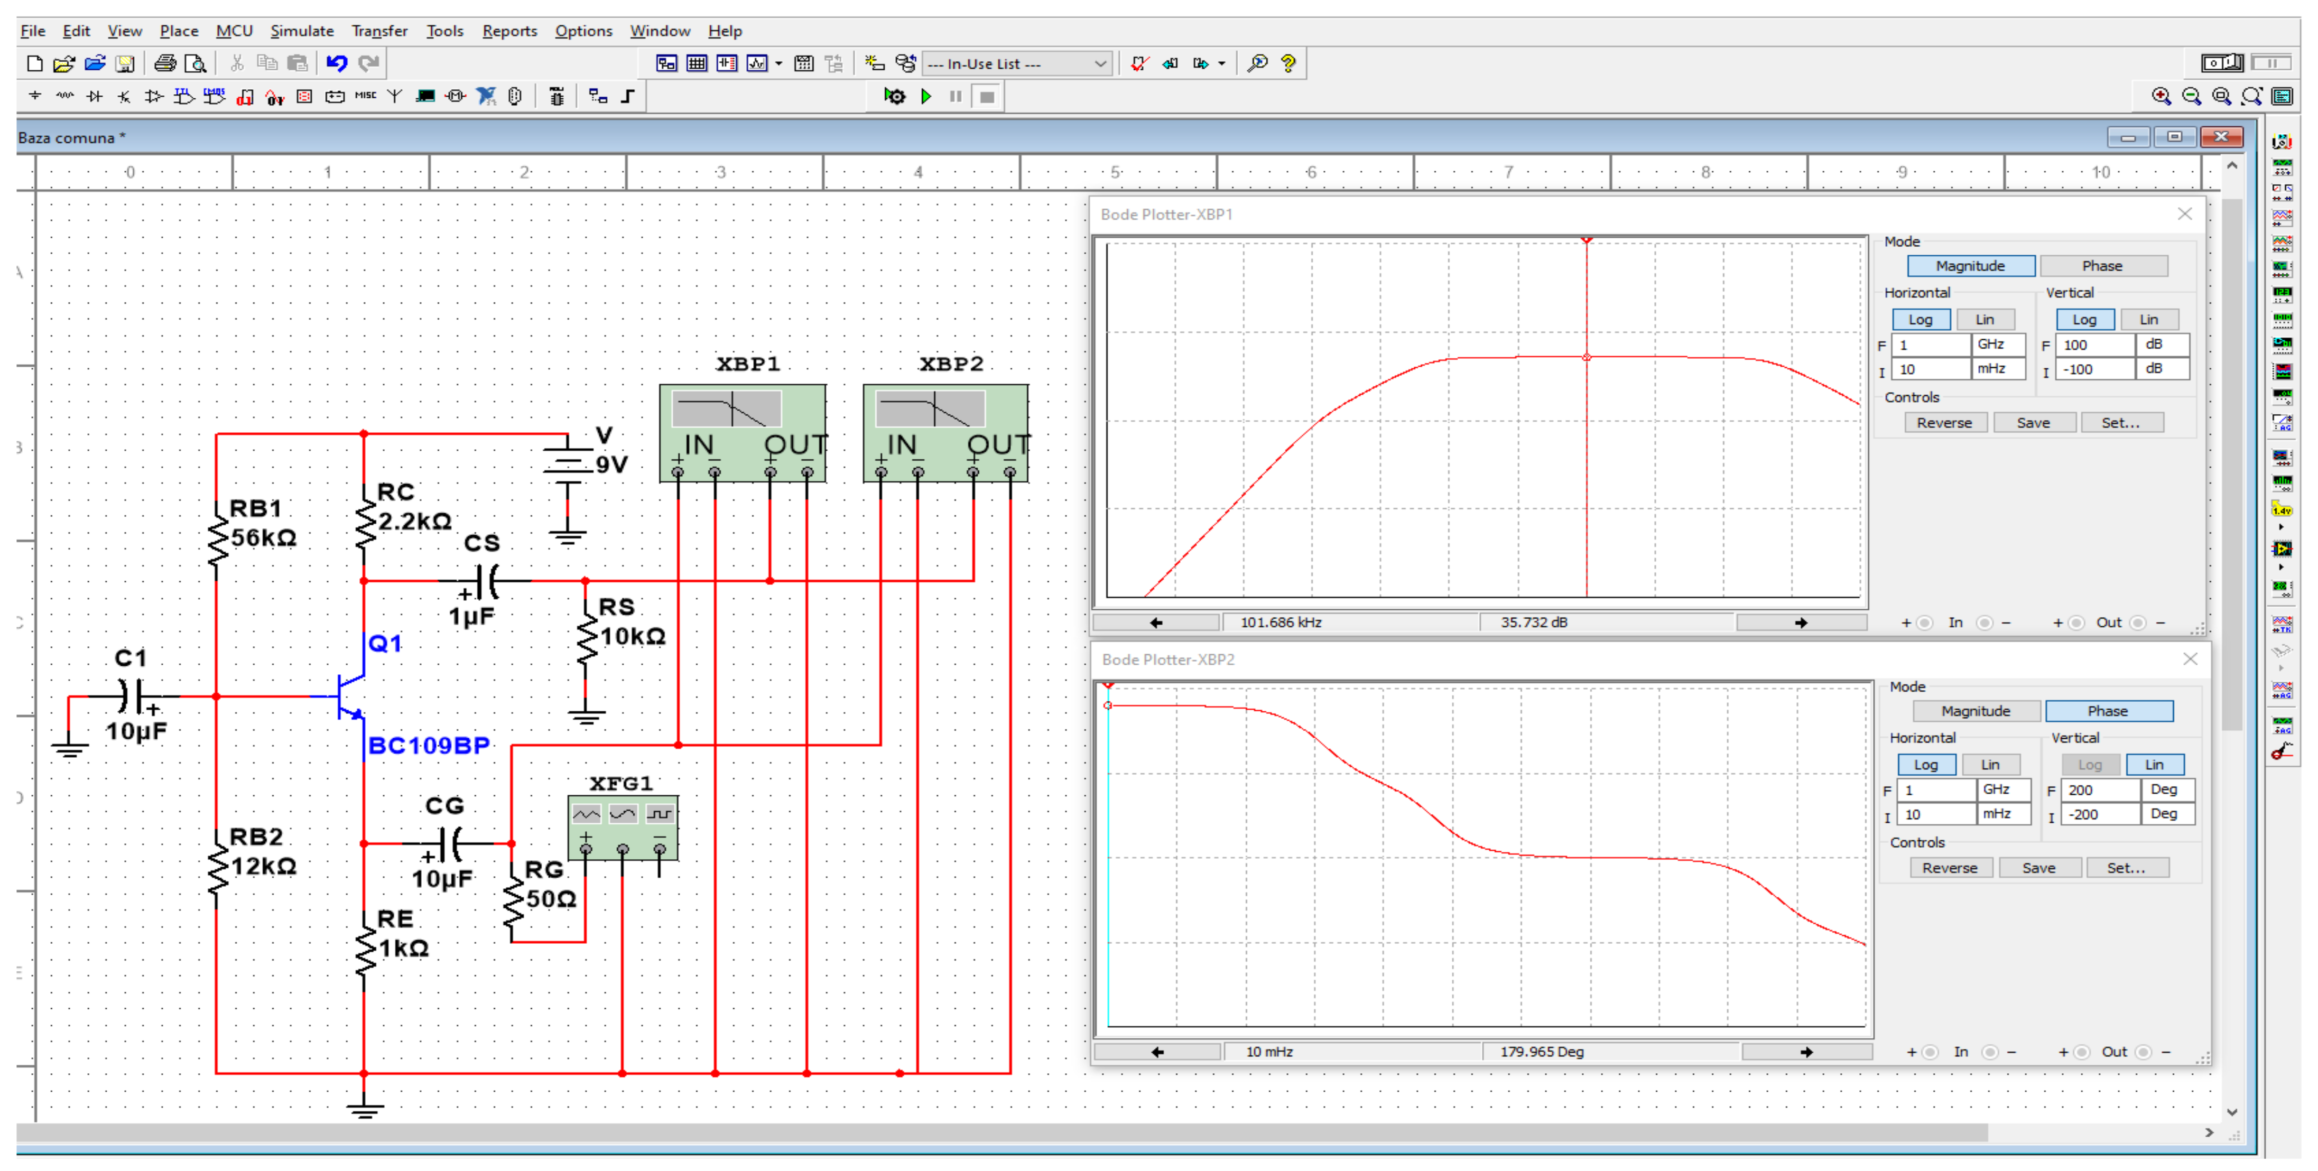Click the Place Source icon
2318x1171 pixels.
pyautogui.click(x=35, y=96)
